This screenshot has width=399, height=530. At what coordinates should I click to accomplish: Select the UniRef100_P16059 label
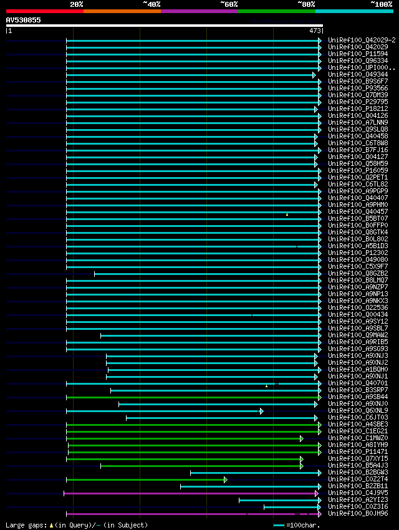358,170
